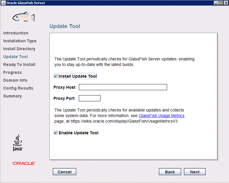Click the Java icon in title bar
The height and width of the screenshot is (183, 229).
click(3, 3)
